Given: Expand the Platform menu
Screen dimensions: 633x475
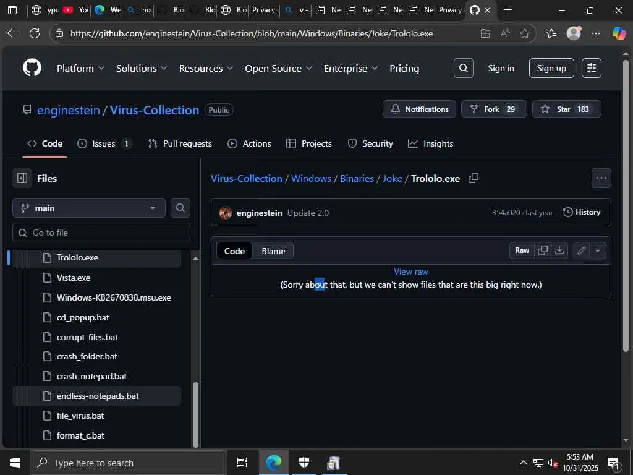Looking at the screenshot, I should pyautogui.click(x=80, y=68).
